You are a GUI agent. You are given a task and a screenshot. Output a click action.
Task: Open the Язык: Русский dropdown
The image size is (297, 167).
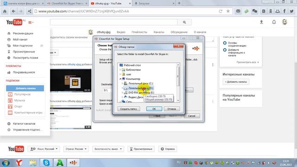coord(44,149)
